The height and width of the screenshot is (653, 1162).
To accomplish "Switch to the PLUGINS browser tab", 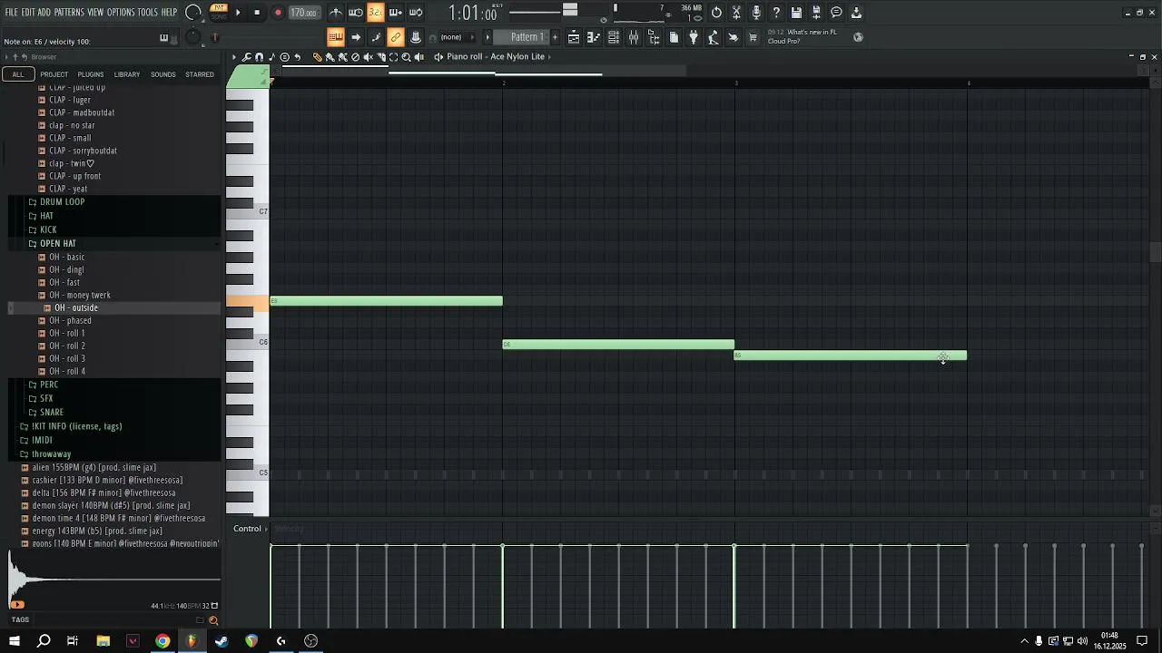I will click(x=91, y=74).
